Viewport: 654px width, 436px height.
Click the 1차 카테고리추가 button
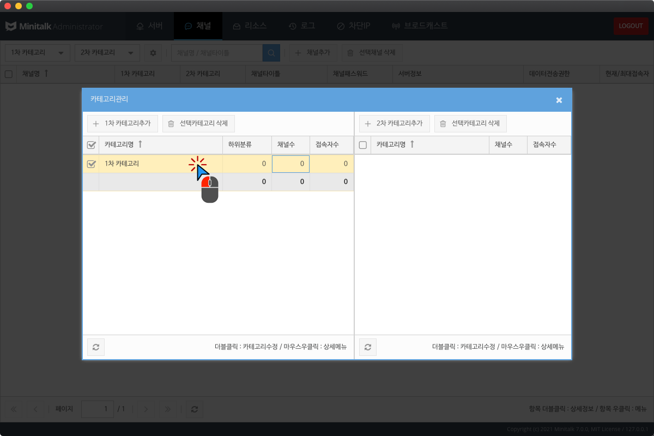tap(123, 124)
